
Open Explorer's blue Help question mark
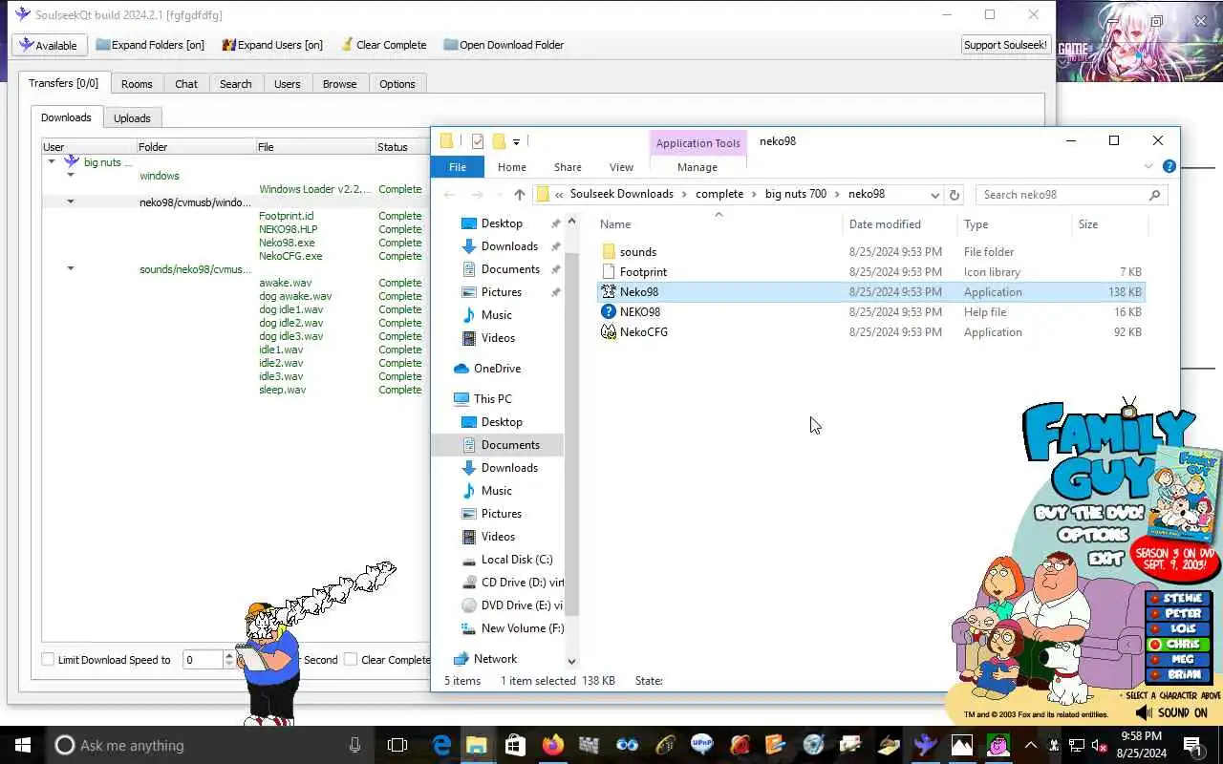coord(1169,166)
